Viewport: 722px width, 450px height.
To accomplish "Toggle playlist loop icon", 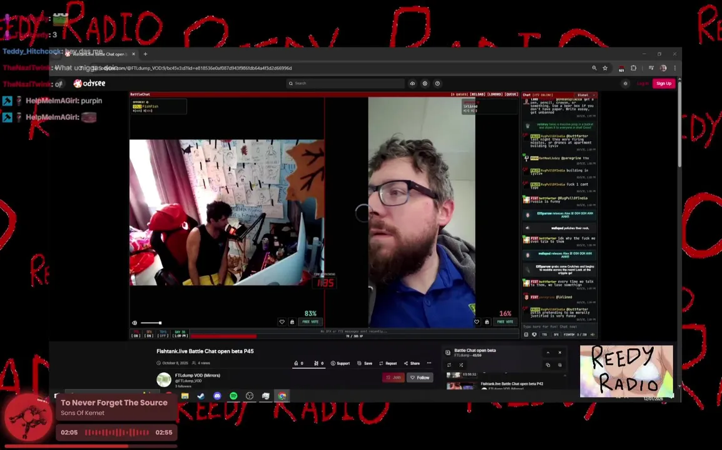I will pyautogui.click(x=449, y=365).
